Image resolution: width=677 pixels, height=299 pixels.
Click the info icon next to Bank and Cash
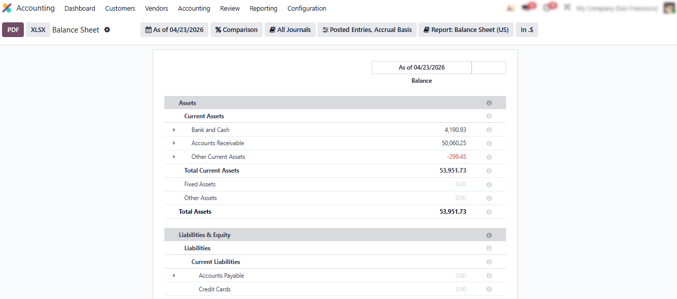(x=489, y=130)
